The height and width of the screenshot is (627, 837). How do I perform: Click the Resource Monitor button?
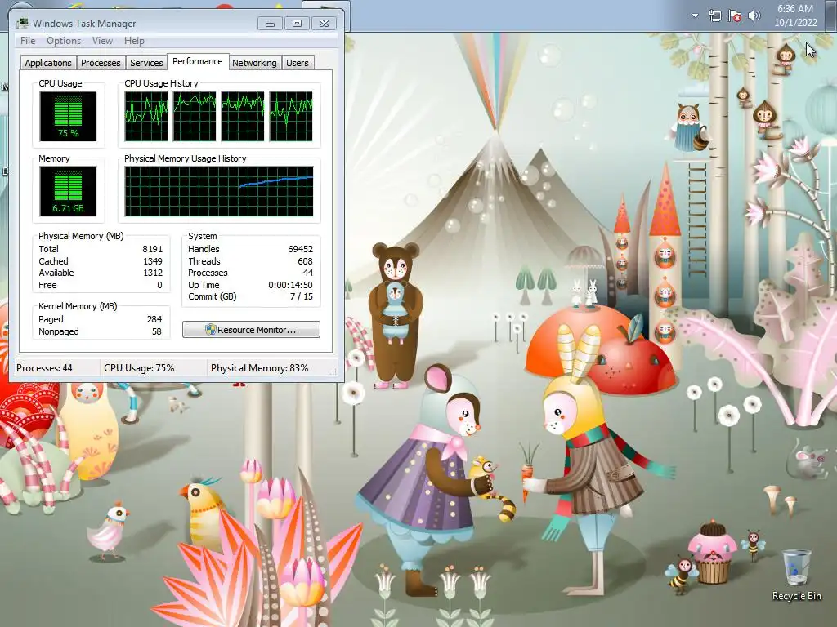[x=252, y=330]
